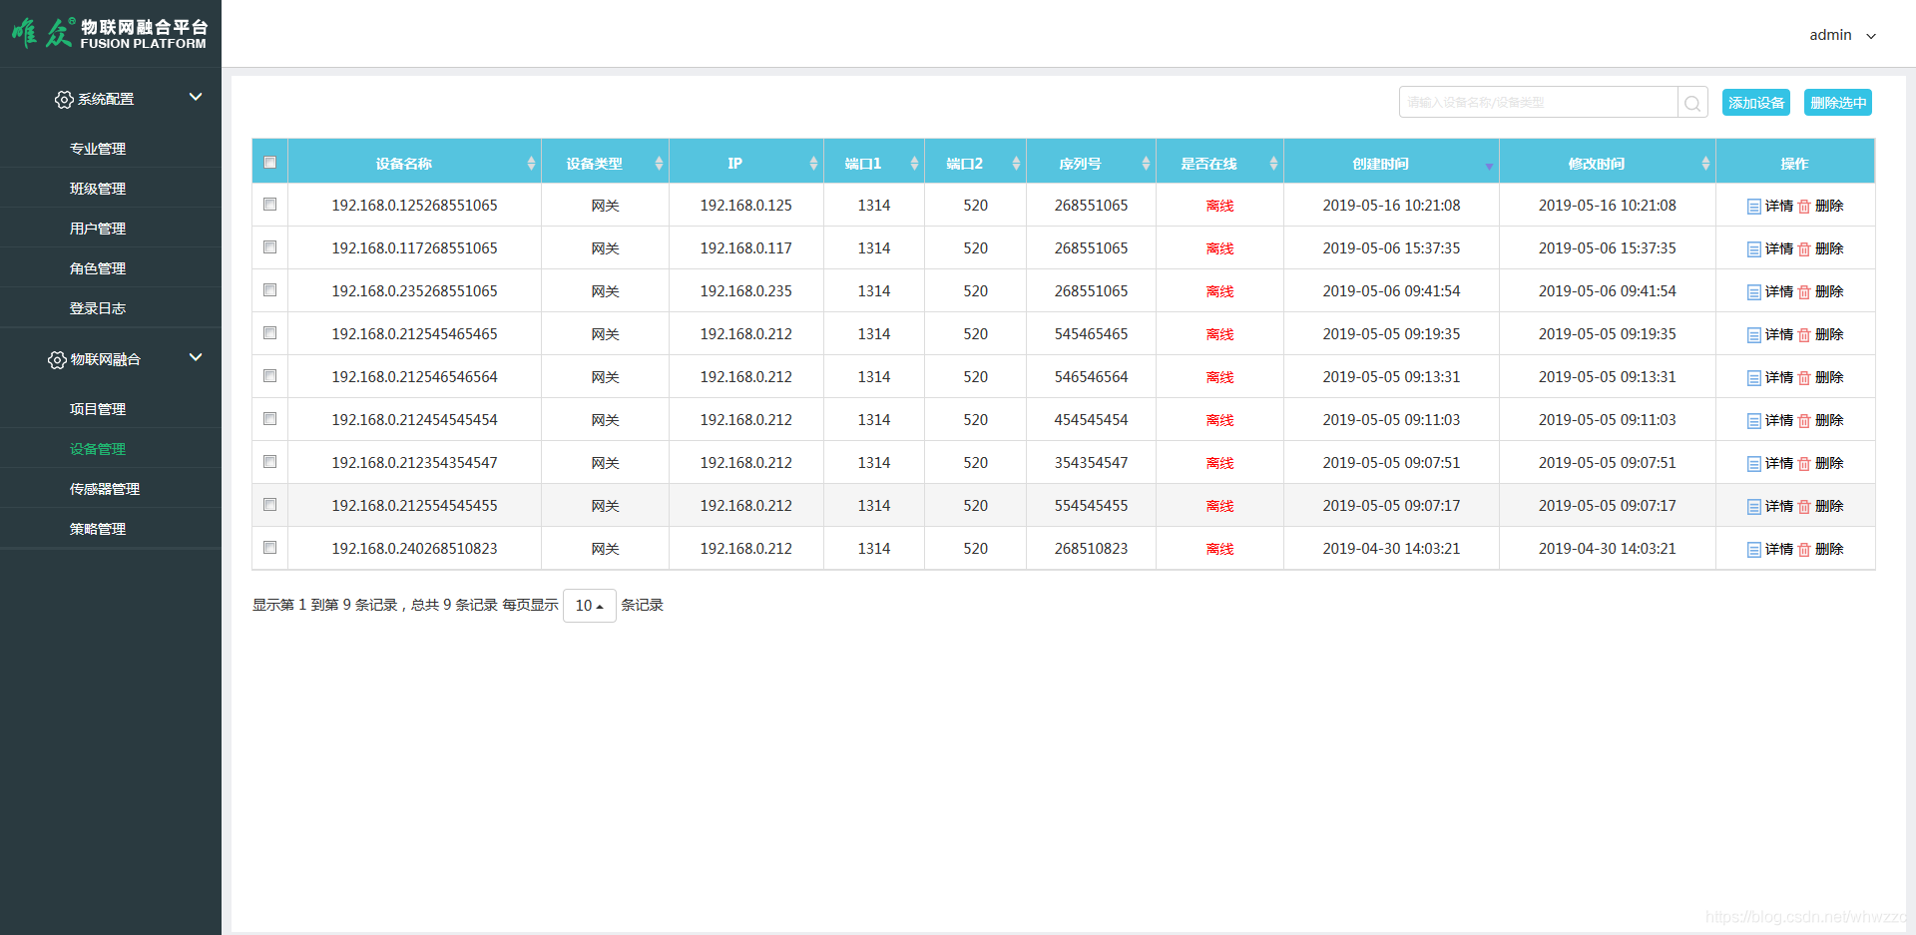
Task: Open 用户管理 in sidebar
Action: coord(98,229)
